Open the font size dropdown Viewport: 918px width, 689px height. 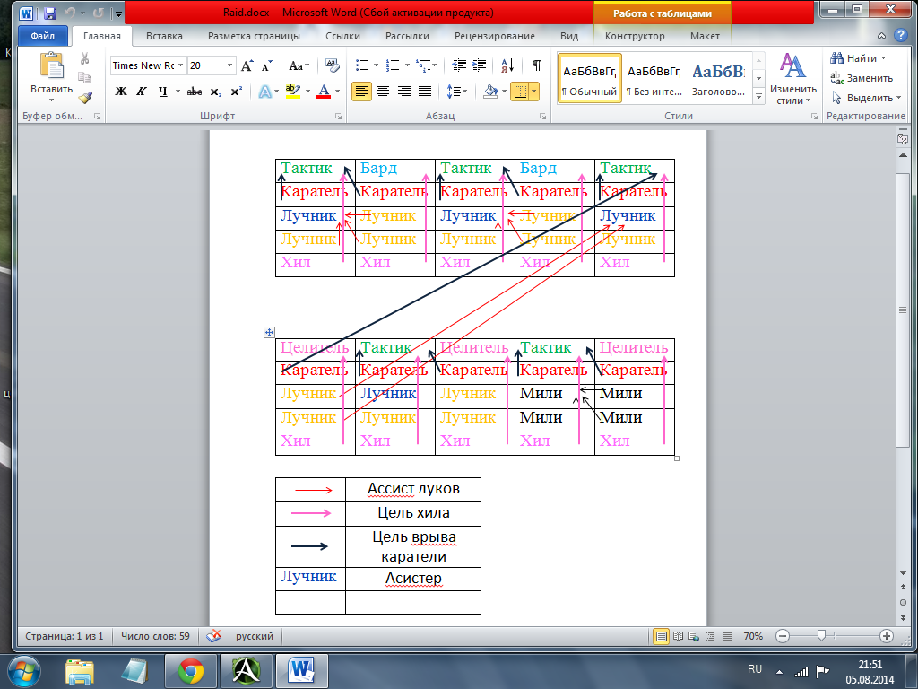click(230, 65)
